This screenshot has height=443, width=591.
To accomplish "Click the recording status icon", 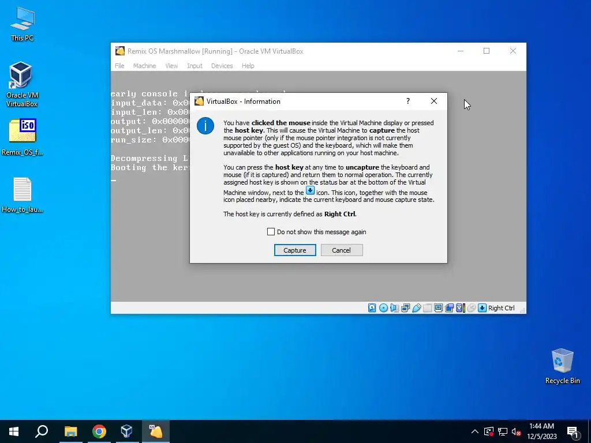I will (449, 308).
